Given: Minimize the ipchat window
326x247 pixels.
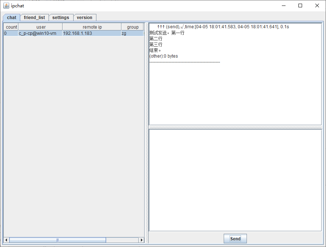Looking at the screenshot, I should point(284,6).
